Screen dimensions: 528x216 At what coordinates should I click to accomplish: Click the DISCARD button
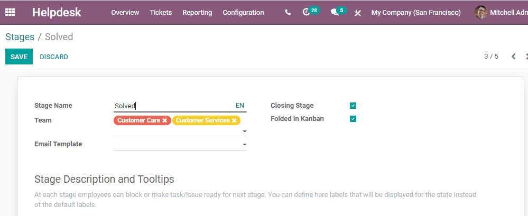pos(54,57)
